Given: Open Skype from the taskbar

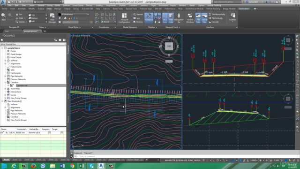Looking at the screenshot, I should 91,166.
